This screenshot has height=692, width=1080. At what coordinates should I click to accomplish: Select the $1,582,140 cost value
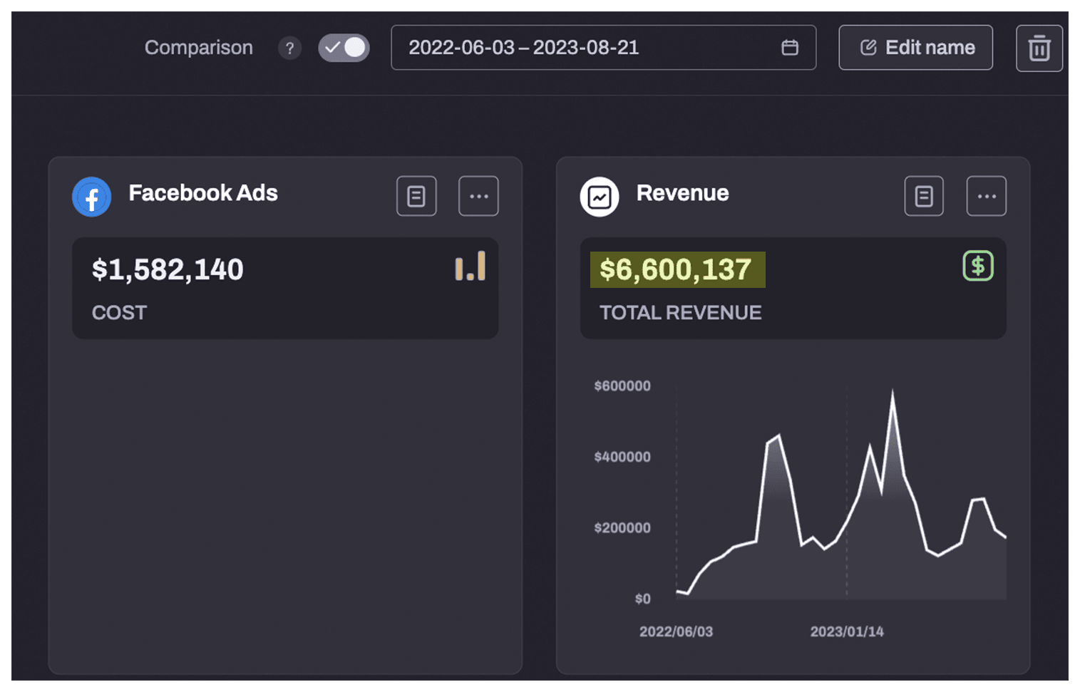(x=168, y=270)
